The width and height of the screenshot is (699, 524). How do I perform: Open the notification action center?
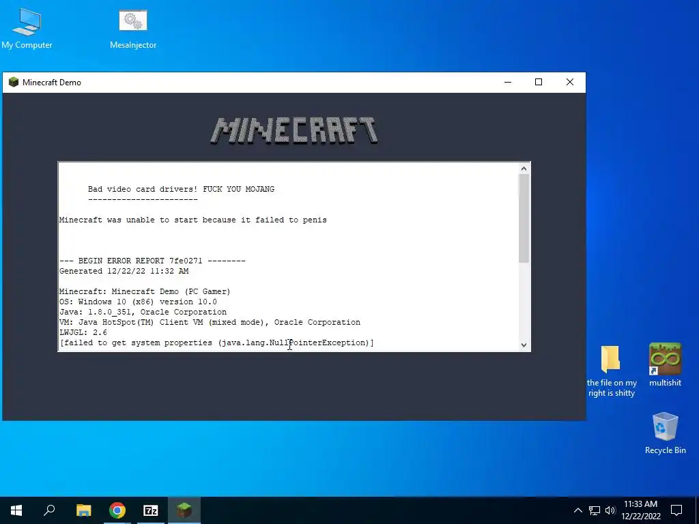point(676,510)
